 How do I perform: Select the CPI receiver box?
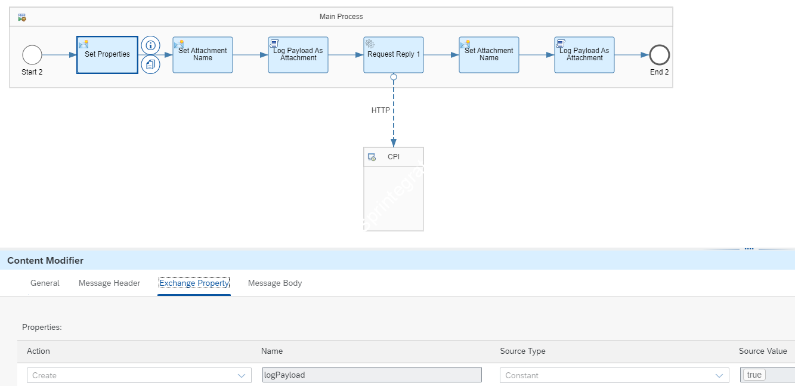click(394, 189)
